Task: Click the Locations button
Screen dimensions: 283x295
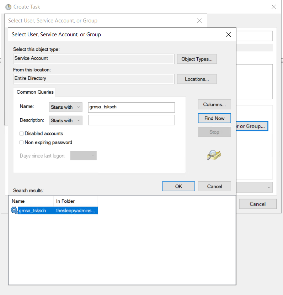Action: [197, 79]
